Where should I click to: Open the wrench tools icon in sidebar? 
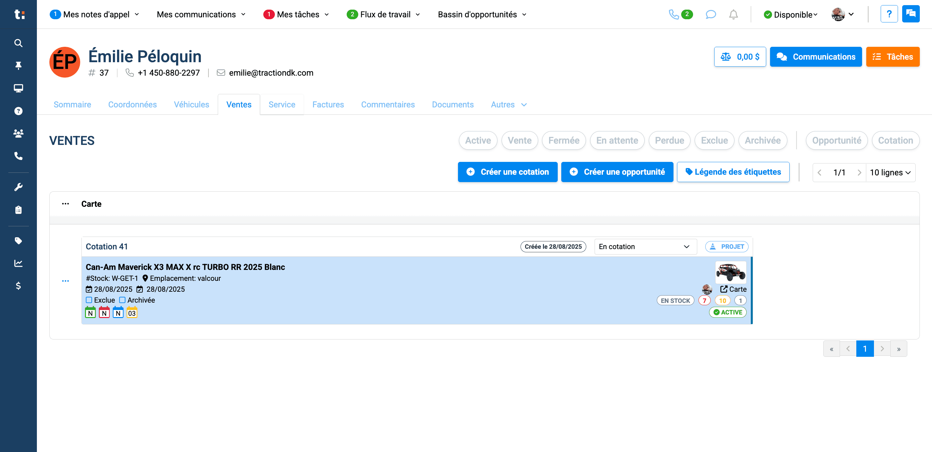(18, 187)
